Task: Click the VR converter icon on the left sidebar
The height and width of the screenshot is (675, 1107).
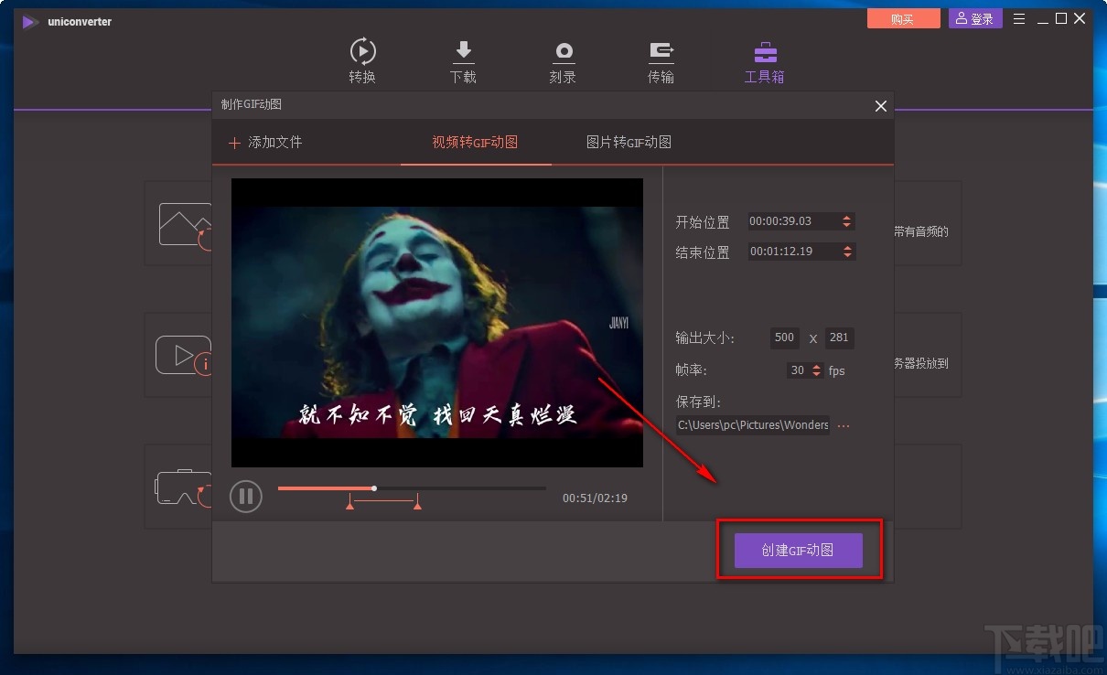Action: [186, 487]
